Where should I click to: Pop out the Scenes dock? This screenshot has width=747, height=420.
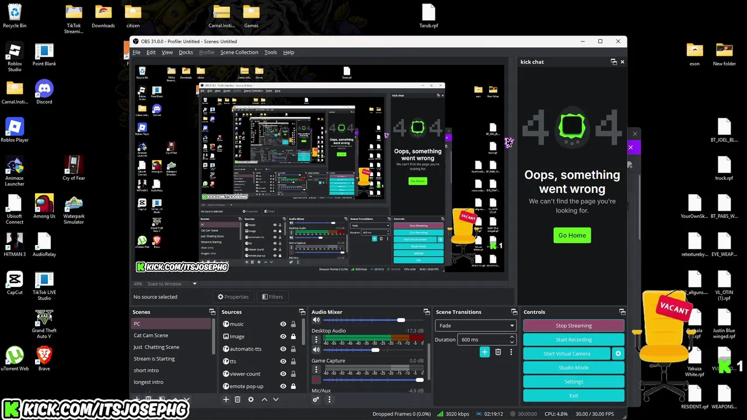pyautogui.click(x=212, y=312)
